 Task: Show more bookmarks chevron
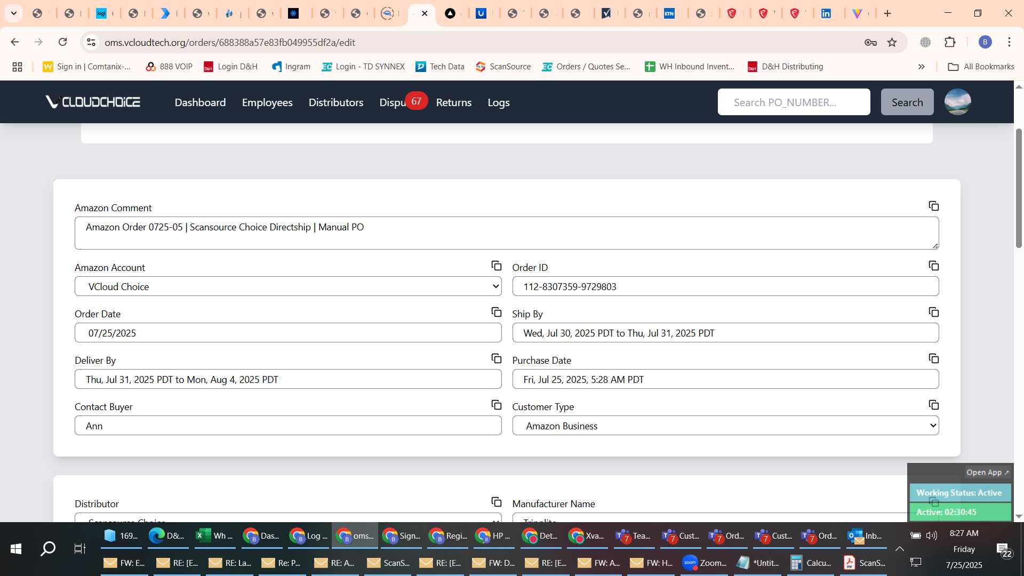921,67
